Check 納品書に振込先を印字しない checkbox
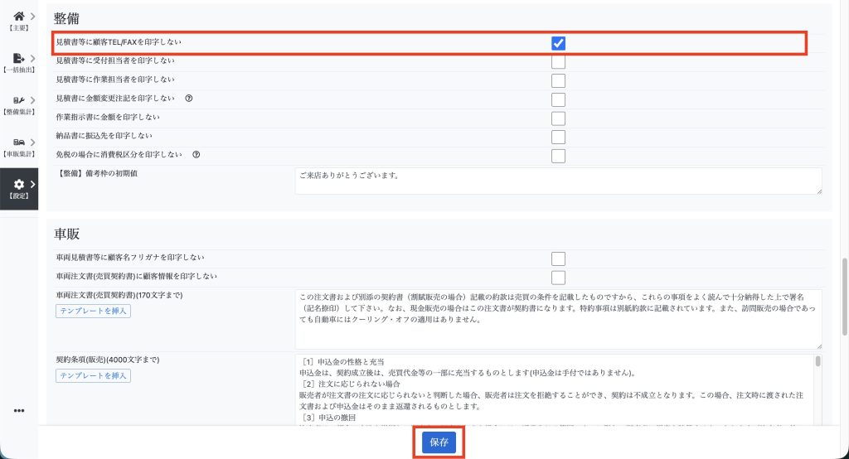The height and width of the screenshot is (459, 849). tap(558, 137)
